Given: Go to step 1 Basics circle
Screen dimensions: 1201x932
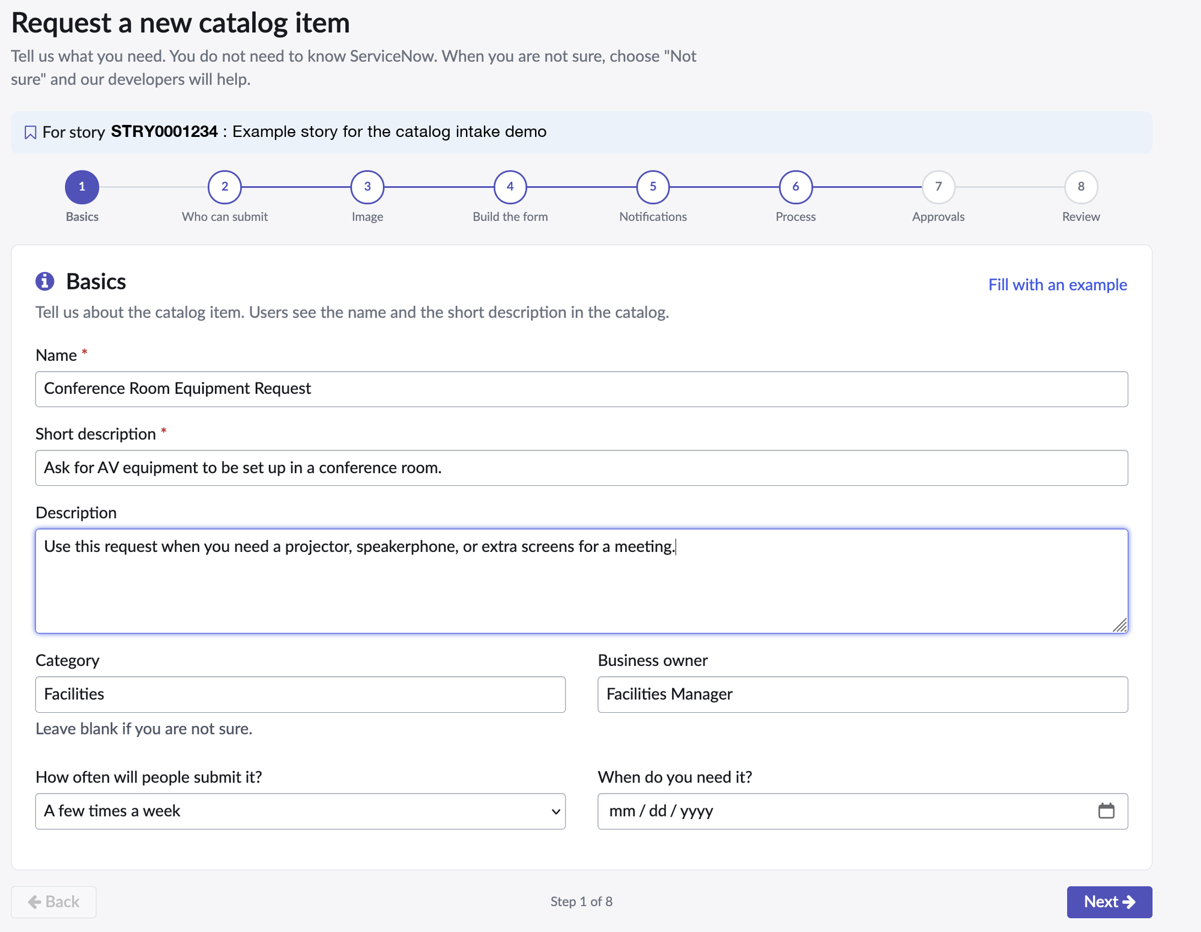Looking at the screenshot, I should click(x=82, y=187).
